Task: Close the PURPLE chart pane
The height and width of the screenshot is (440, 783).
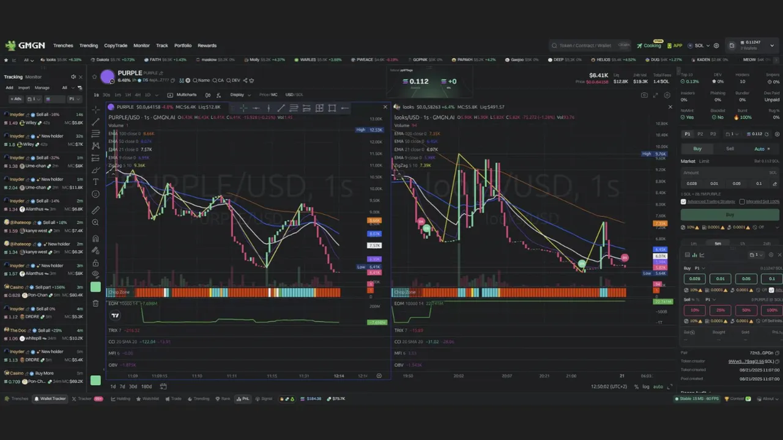Action: (x=385, y=107)
